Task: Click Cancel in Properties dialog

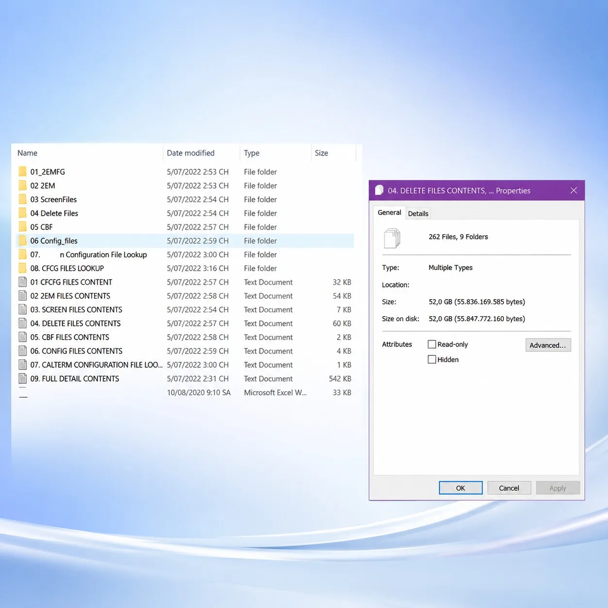Action: point(509,488)
